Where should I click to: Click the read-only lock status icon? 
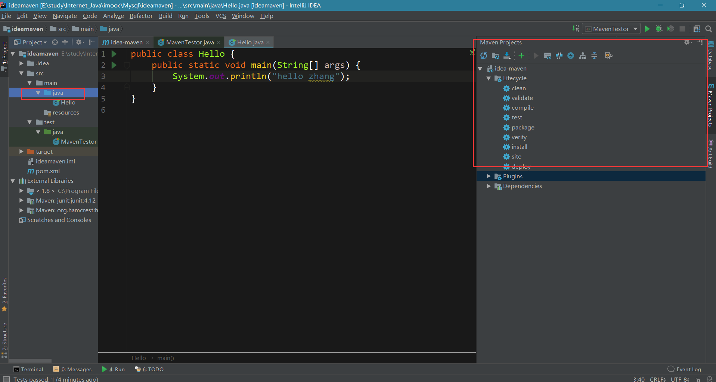coord(698,379)
